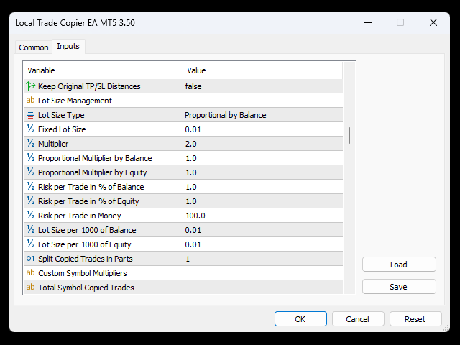Screen dimensions: 460x345
Task: Select the Proportional Multiplier by Equity label
Action: click(x=93, y=172)
